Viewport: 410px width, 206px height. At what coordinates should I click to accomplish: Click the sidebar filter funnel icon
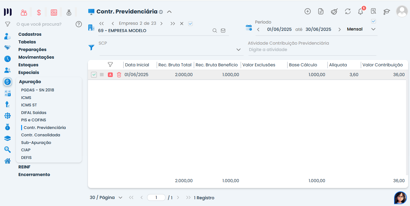tap(8, 24)
